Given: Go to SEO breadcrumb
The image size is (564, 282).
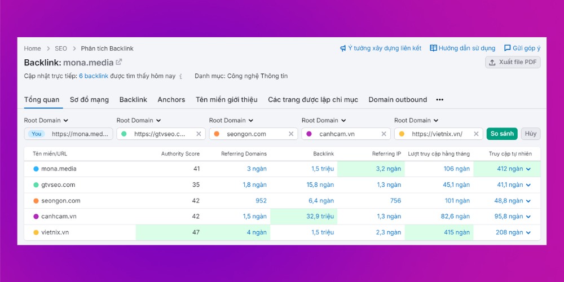Looking at the screenshot, I should [x=61, y=48].
